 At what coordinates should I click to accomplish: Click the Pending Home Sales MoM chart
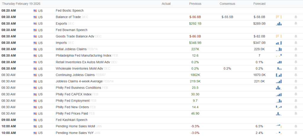click(x=279, y=126)
